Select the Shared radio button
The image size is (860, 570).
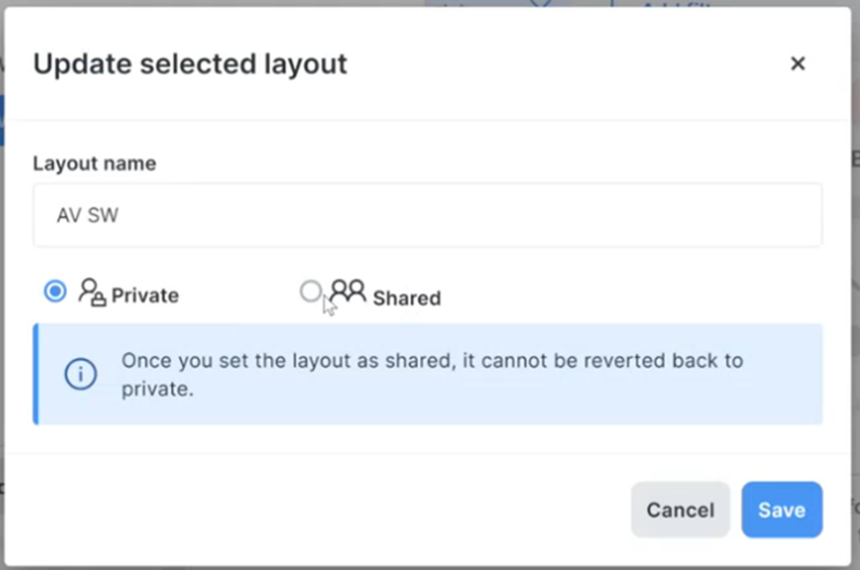310,291
